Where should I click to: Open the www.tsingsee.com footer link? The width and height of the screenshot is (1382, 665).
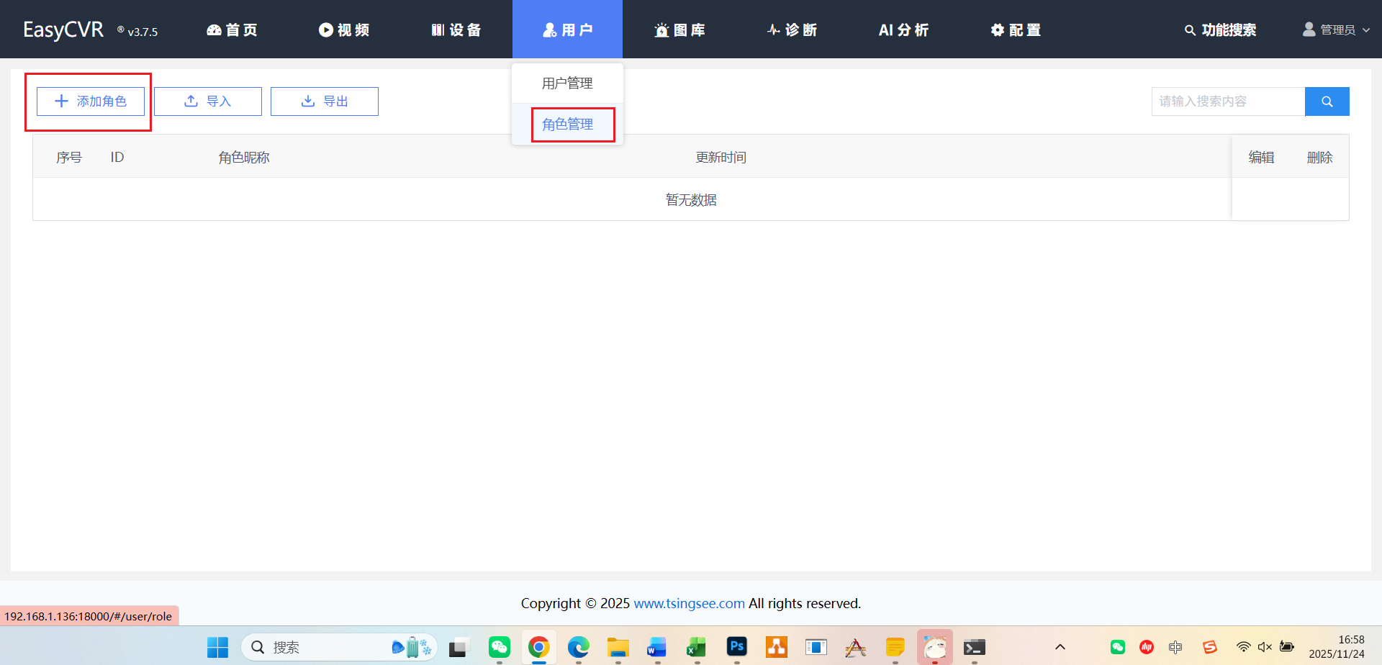click(x=689, y=603)
